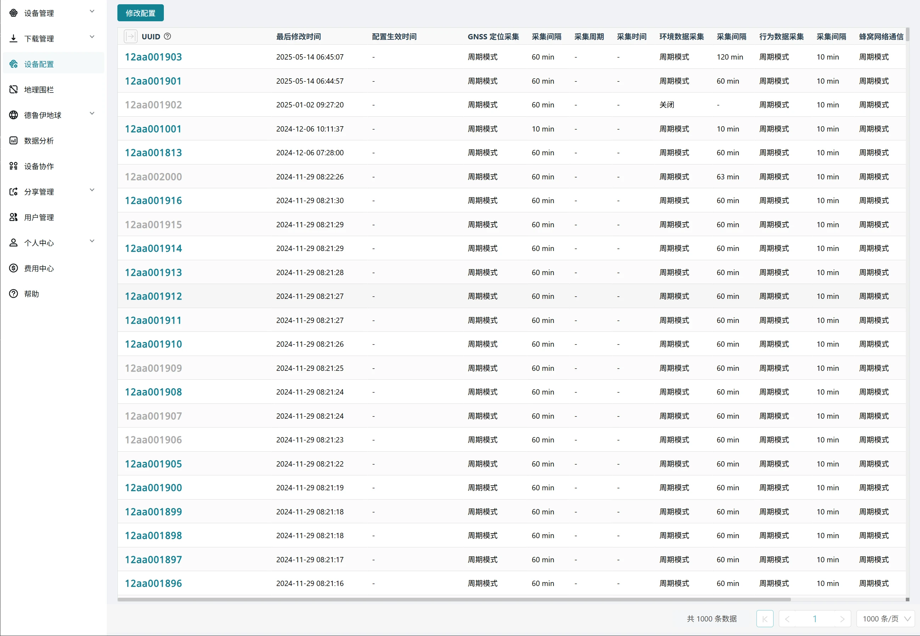The image size is (920, 636).
Task: Click the data analysis chart icon
Action: 13,140
